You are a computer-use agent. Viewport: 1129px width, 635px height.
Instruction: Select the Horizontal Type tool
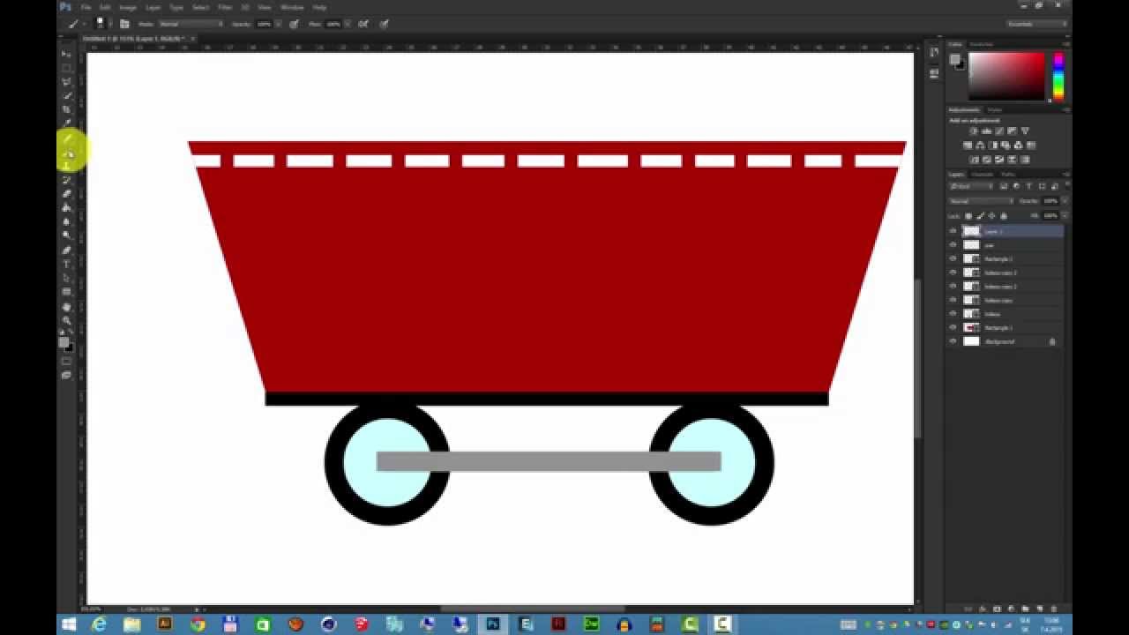point(66,264)
